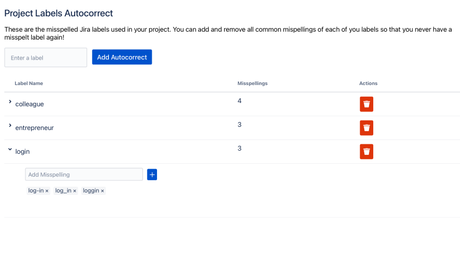Click the Project Labels Autocorrect heading
This screenshot has width=460, height=261.
coord(59,13)
